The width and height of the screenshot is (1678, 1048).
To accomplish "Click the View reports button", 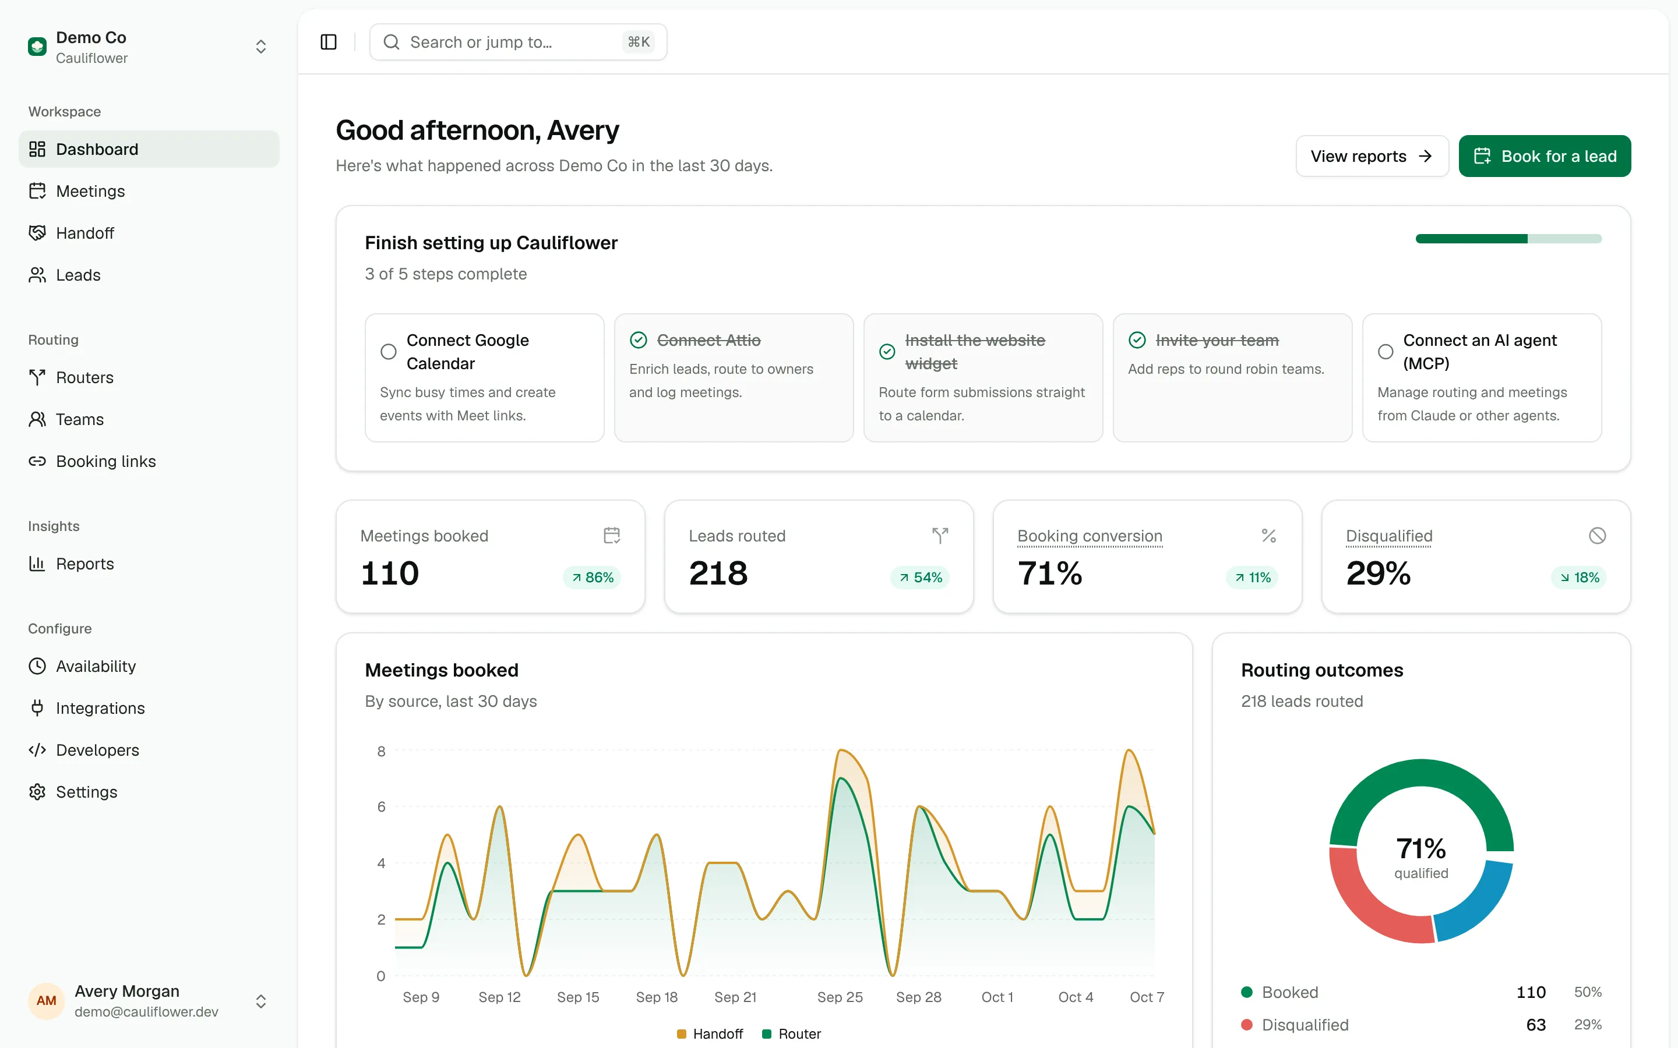I will [1372, 156].
